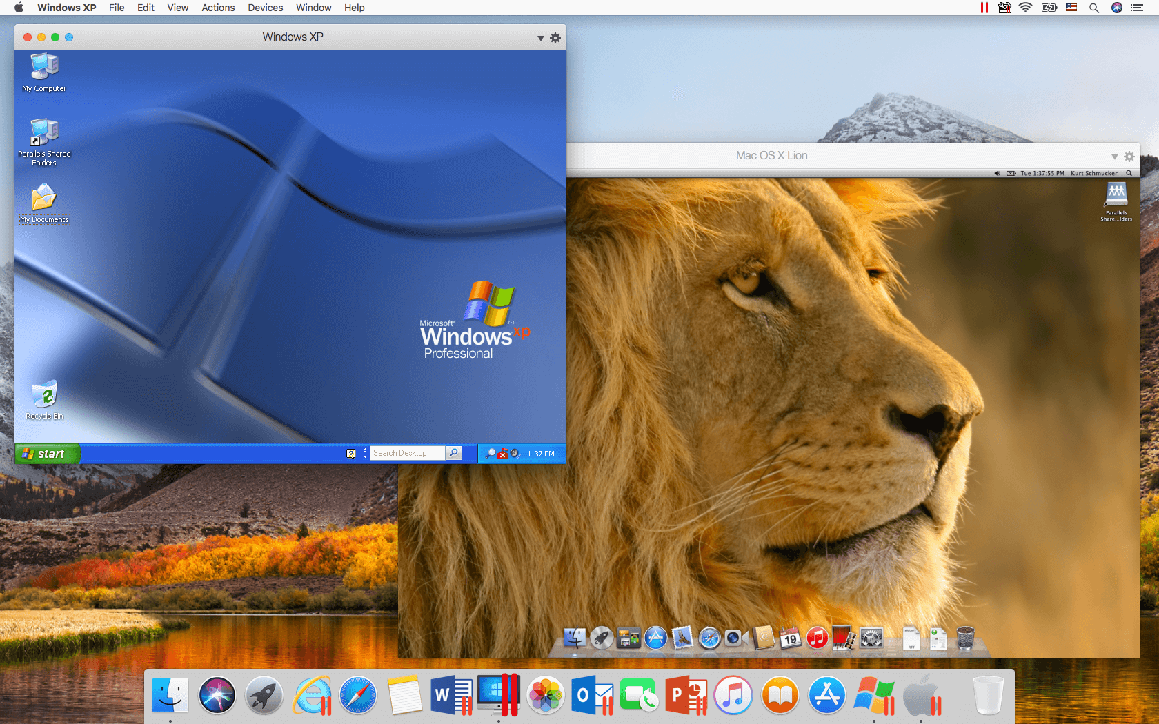Open Microsoft Word in the macOS dock

click(453, 695)
